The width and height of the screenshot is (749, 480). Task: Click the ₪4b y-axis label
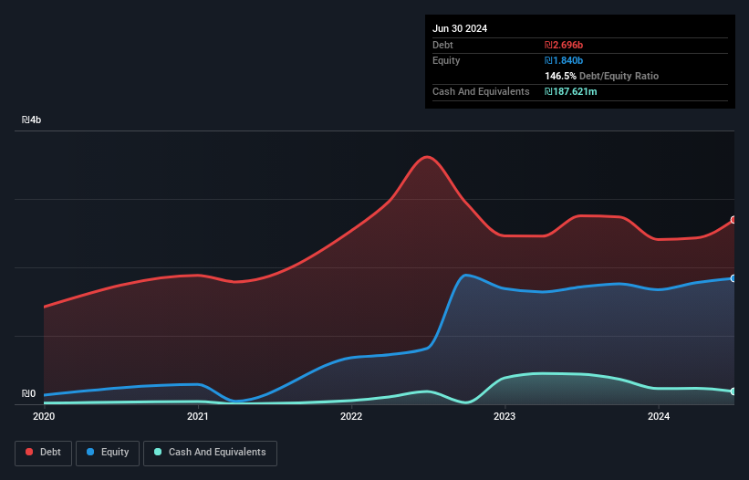coord(32,120)
